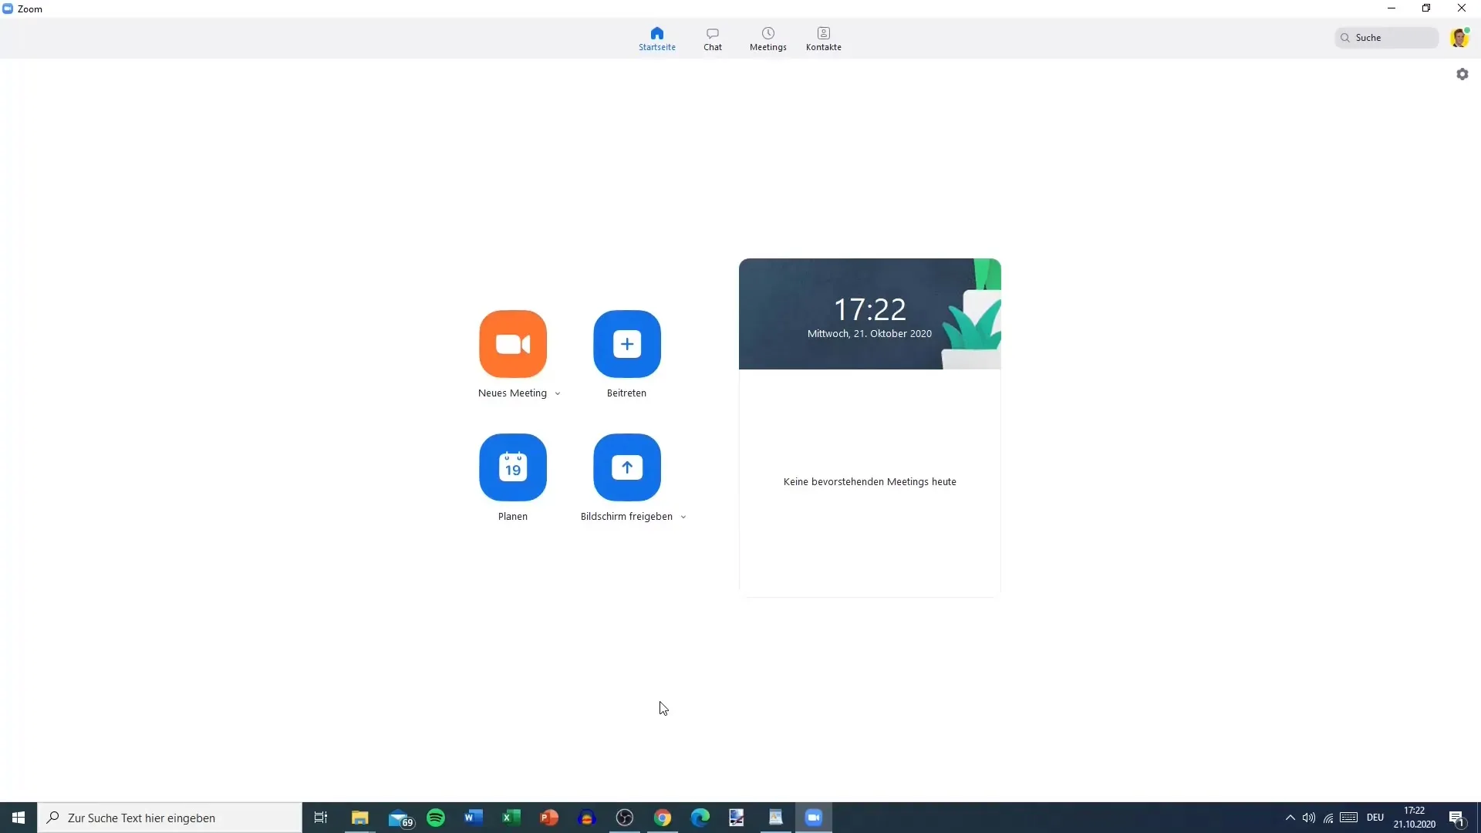Viewport: 1481px width, 833px height.
Task: Click the Spotify icon in taskbar
Action: (435, 817)
